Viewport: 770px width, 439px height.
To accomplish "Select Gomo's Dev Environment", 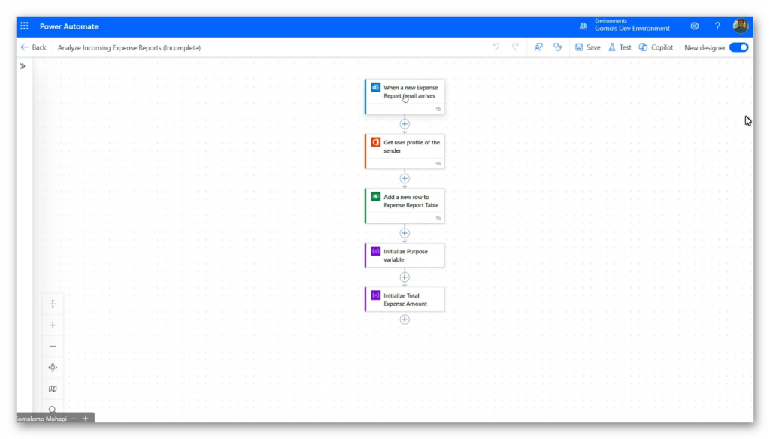I will click(x=632, y=29).
